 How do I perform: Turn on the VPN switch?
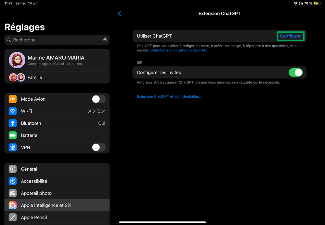point(98,147)
